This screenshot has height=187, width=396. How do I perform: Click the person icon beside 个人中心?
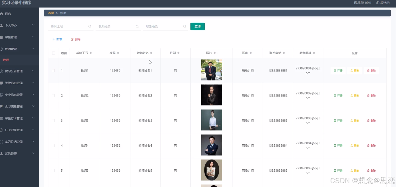pos(1,25)
